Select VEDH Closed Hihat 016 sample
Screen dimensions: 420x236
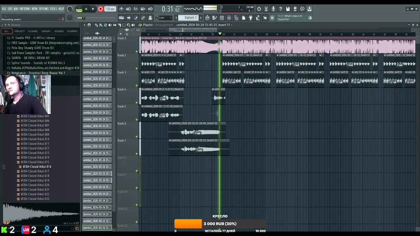(37, 167)
